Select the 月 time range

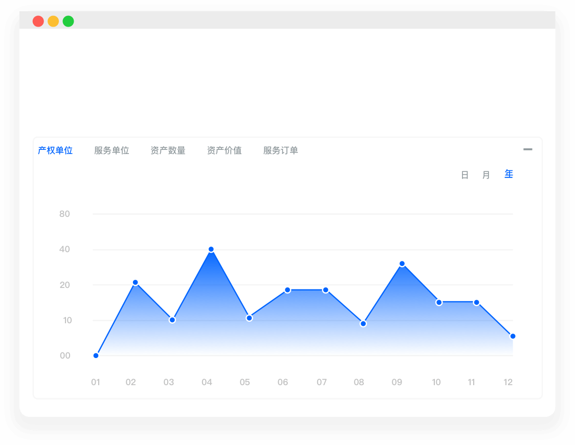coord(486,175)
